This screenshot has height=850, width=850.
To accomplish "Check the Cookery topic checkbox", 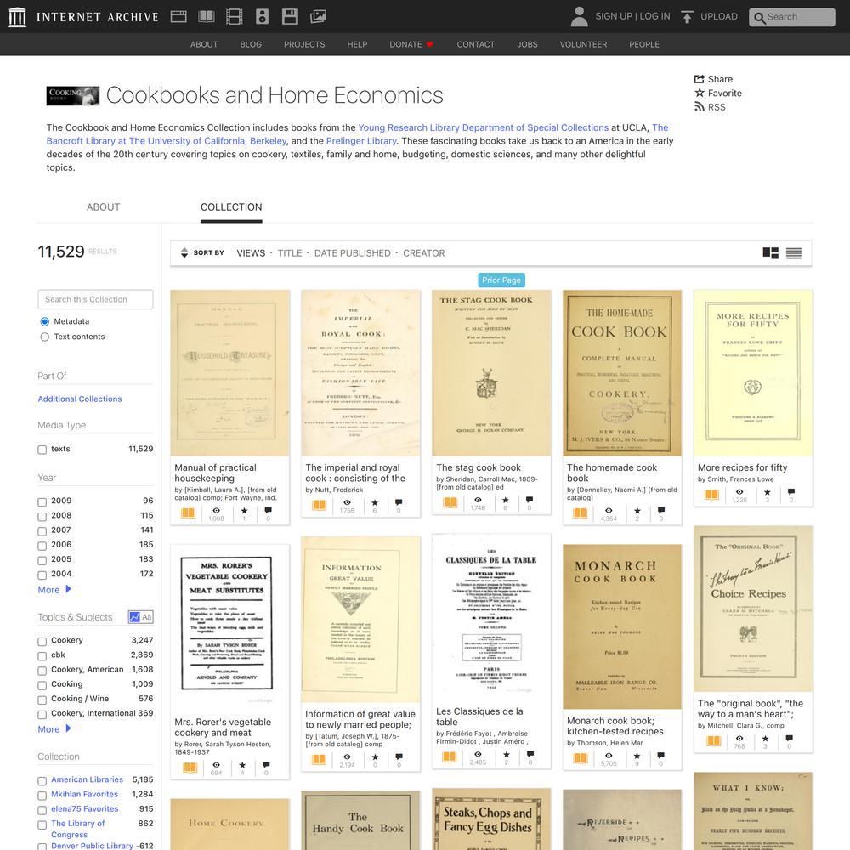I will [x=42, y=641].
